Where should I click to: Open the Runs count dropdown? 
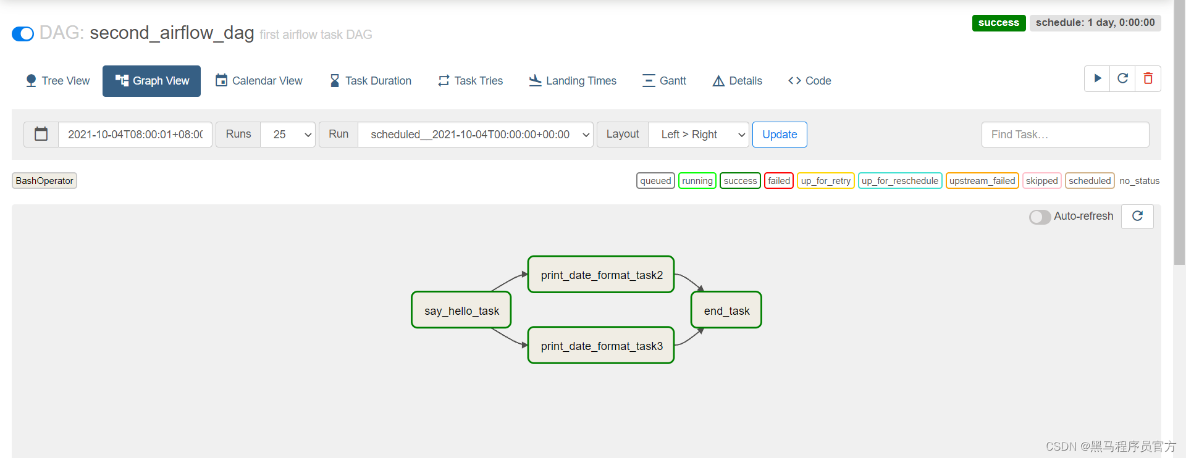288,135
